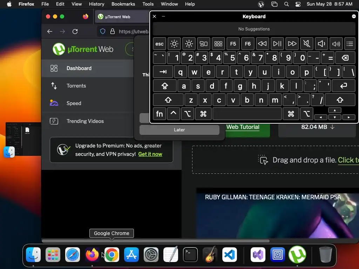Viewport: 359px width, 269px height.
Task: Tap up arrow key on keyboard
Action: tap(335, 110)
